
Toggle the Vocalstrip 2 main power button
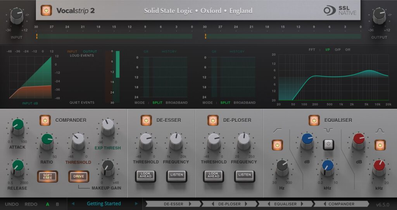coord(46,10)
